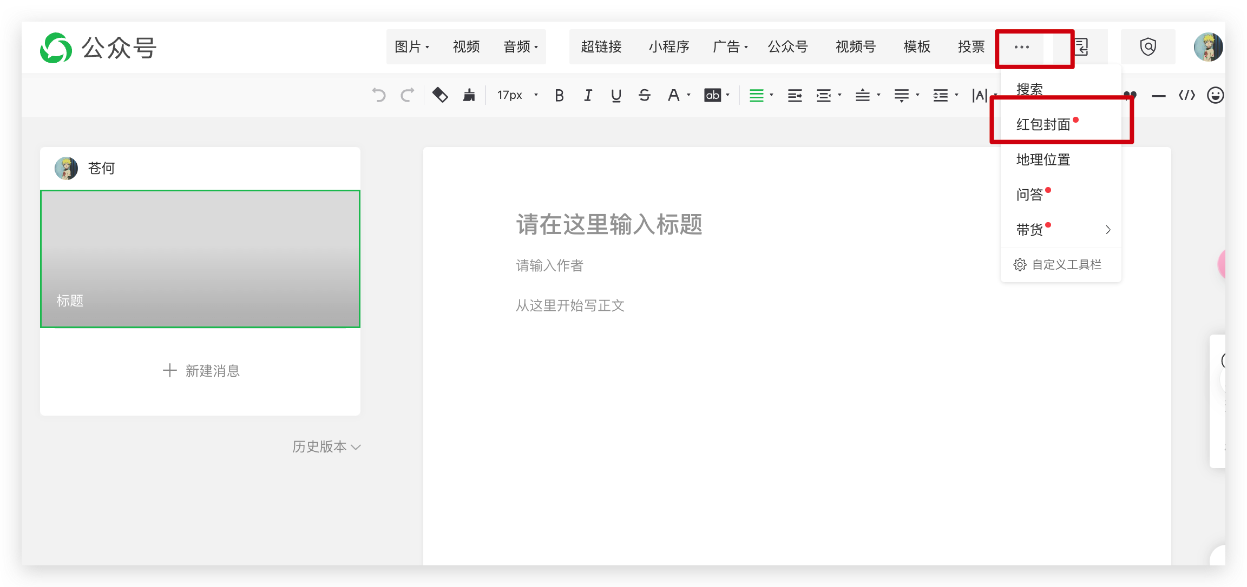This screenshot has width=1247, height=587.
Task: Select 红包封面 menu item
Action: pos(1061,124)
